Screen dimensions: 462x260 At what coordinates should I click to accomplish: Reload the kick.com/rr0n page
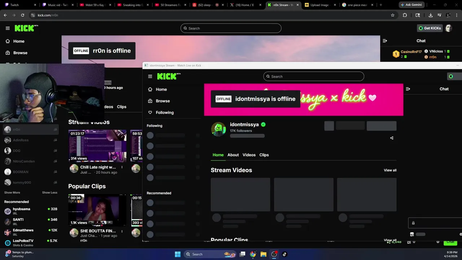click(22, 15)
